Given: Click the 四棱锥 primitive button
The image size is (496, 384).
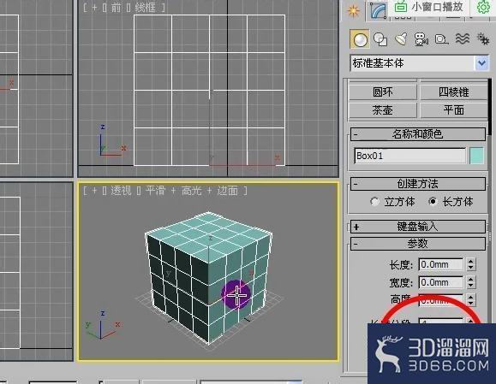Looking at the screenshot, I should tap(454, 92).
